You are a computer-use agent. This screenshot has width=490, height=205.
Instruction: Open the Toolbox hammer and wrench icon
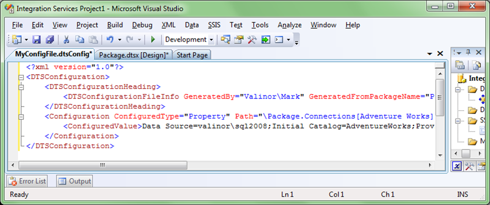pyautogui.click(x=252, y=40)
